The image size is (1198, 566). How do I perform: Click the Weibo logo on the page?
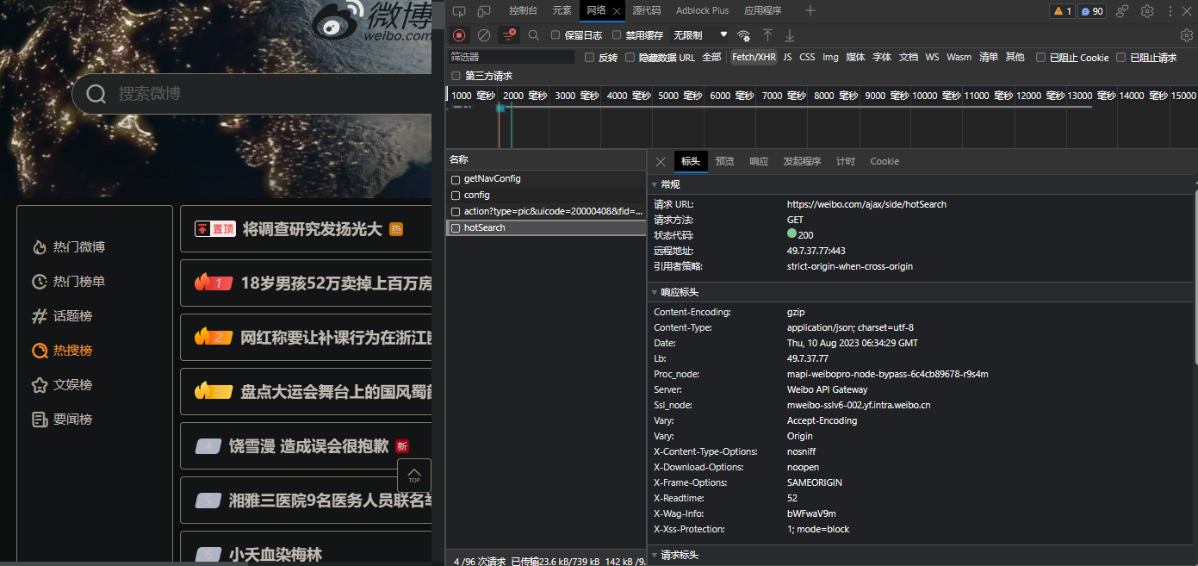tap(372, 22)
